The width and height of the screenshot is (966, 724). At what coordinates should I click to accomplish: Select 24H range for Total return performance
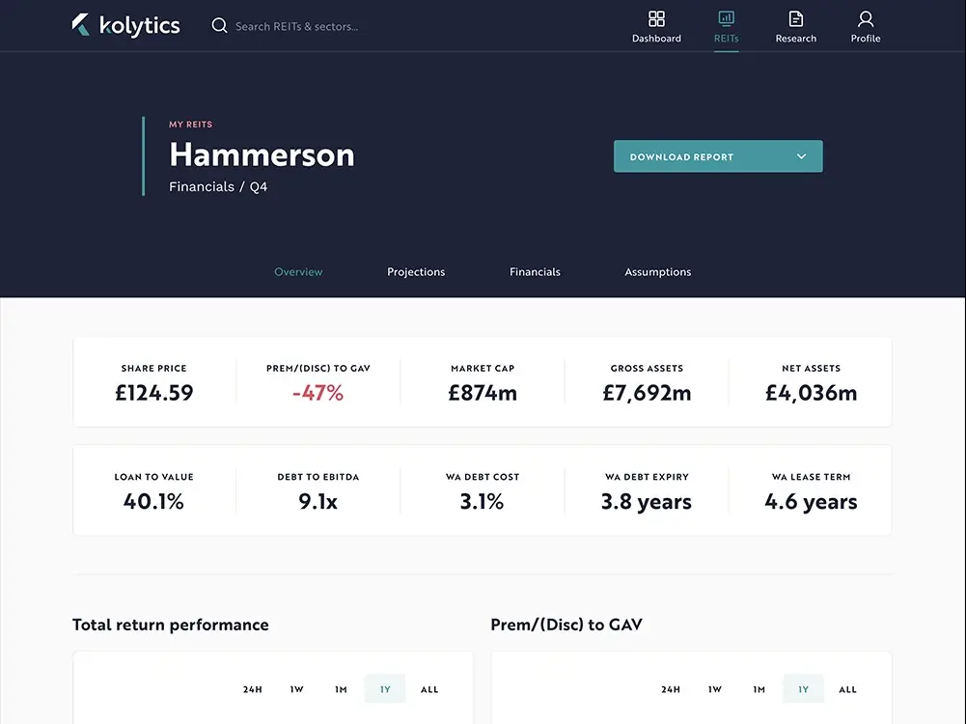click(252, 689)
